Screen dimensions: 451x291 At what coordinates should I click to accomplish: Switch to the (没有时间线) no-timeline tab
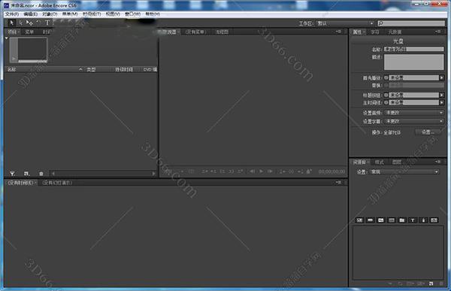21,183
